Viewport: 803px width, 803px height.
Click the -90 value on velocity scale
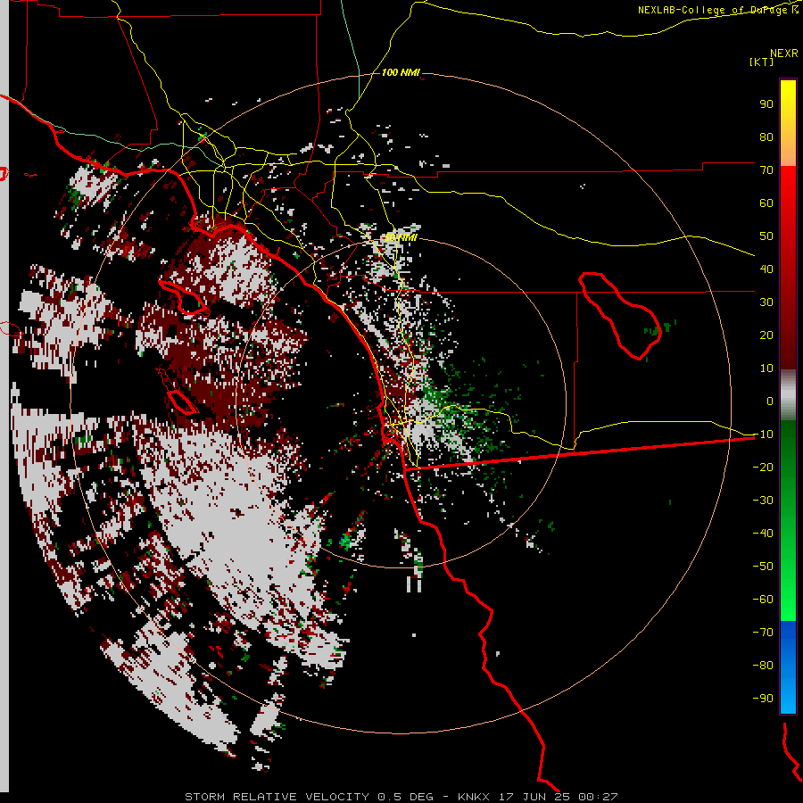(763, 699)
